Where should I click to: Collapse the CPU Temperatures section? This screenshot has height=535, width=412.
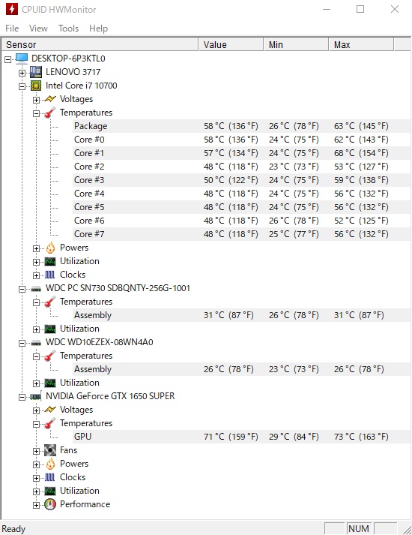tap(37, 113)
